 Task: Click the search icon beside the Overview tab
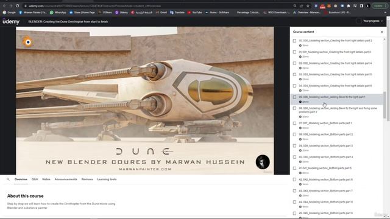tap(8, 179)
